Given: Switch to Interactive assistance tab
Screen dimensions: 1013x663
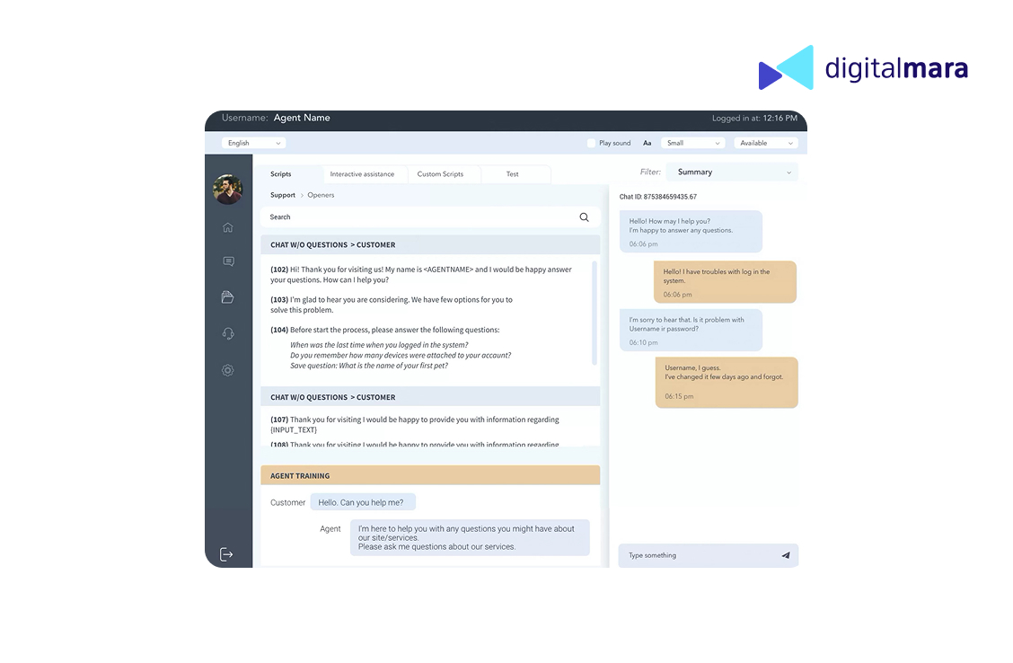Looking at the screenshot, I should coord(362,174).
